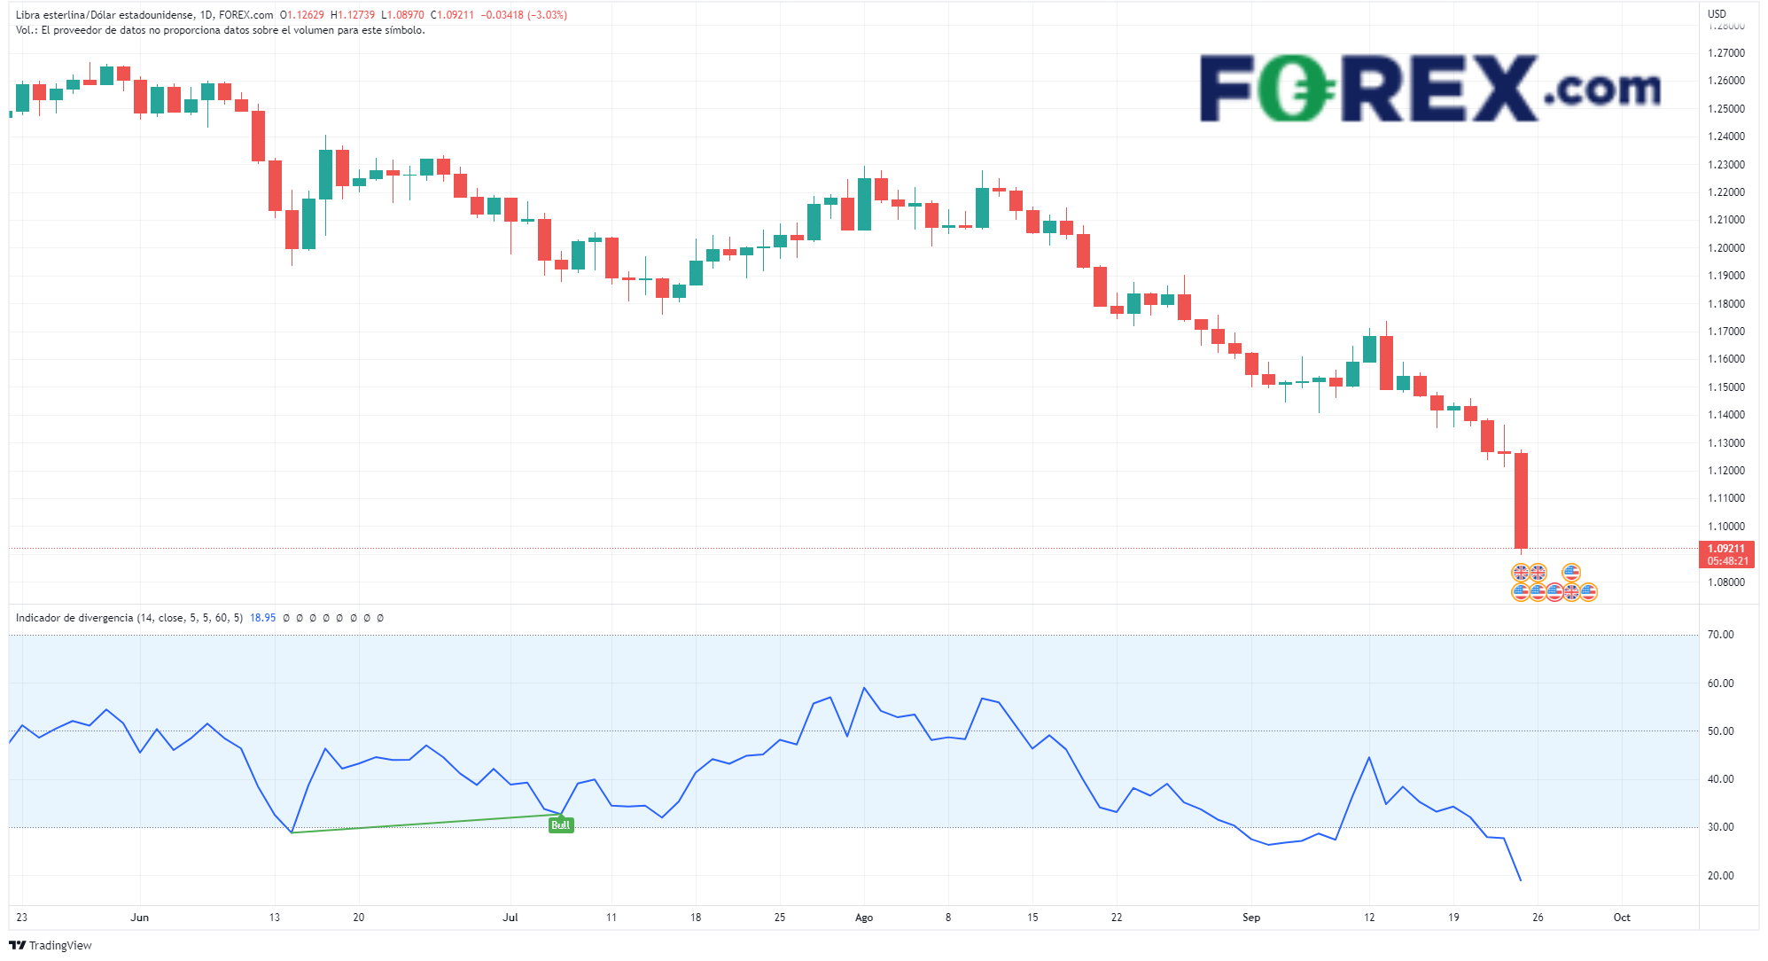
Task: Click the Ago label on time axis
Action: [x=864, y=918]
